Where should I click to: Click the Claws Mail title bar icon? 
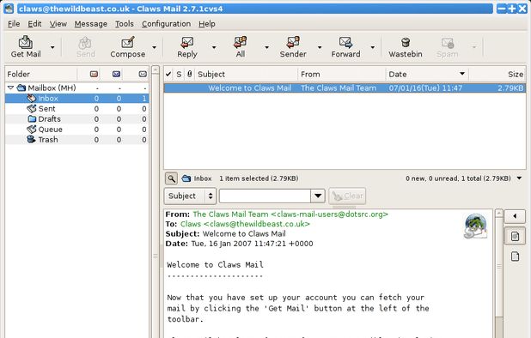[x=9, y=9]
